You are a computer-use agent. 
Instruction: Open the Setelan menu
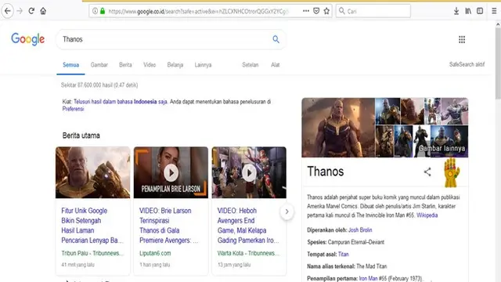click(x=250, y=65)
